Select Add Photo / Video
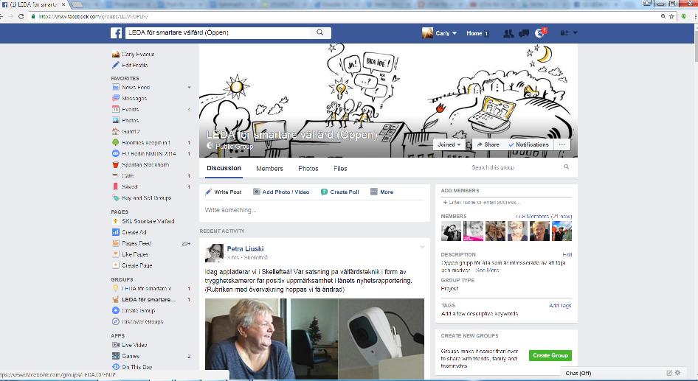 [281, 192]
